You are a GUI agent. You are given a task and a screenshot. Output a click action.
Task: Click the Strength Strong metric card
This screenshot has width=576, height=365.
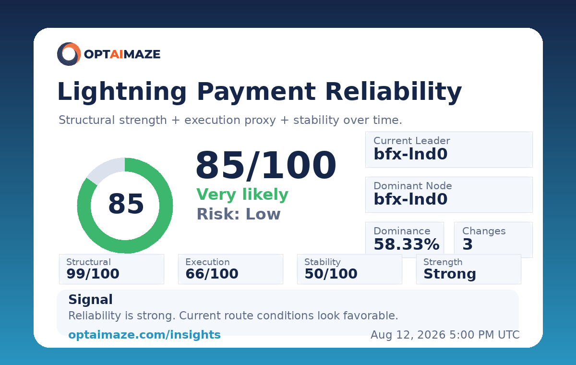[x=468, y=269]
